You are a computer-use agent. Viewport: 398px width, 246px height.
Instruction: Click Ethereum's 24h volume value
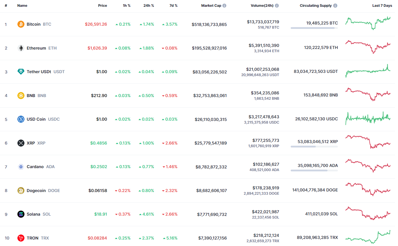pos(264,45)
